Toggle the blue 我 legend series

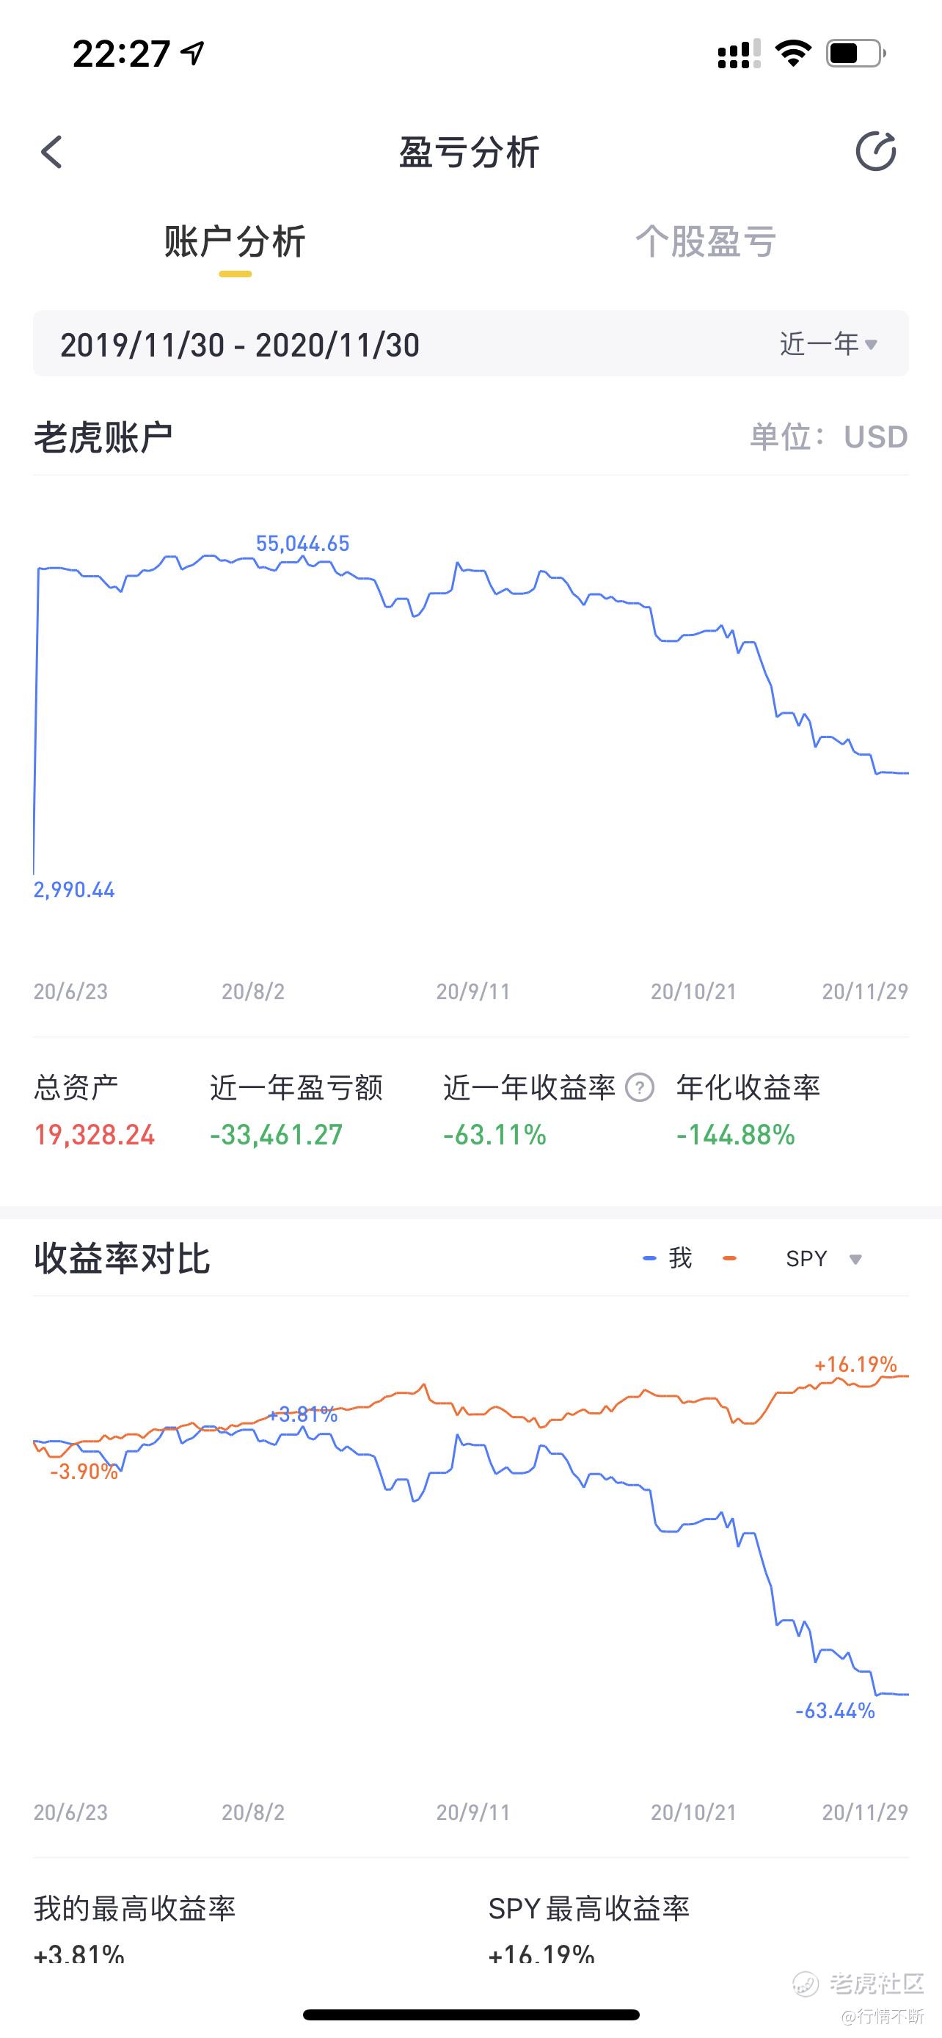668,1258
